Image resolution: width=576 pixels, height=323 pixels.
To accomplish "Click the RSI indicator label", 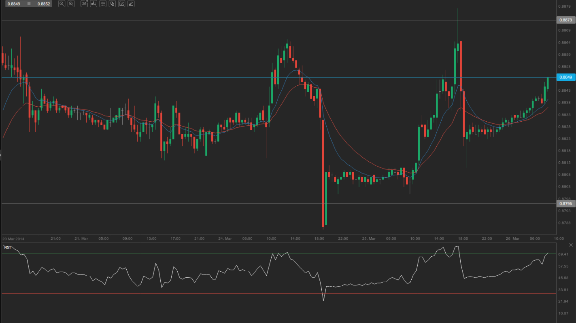I will pos(7,247).
